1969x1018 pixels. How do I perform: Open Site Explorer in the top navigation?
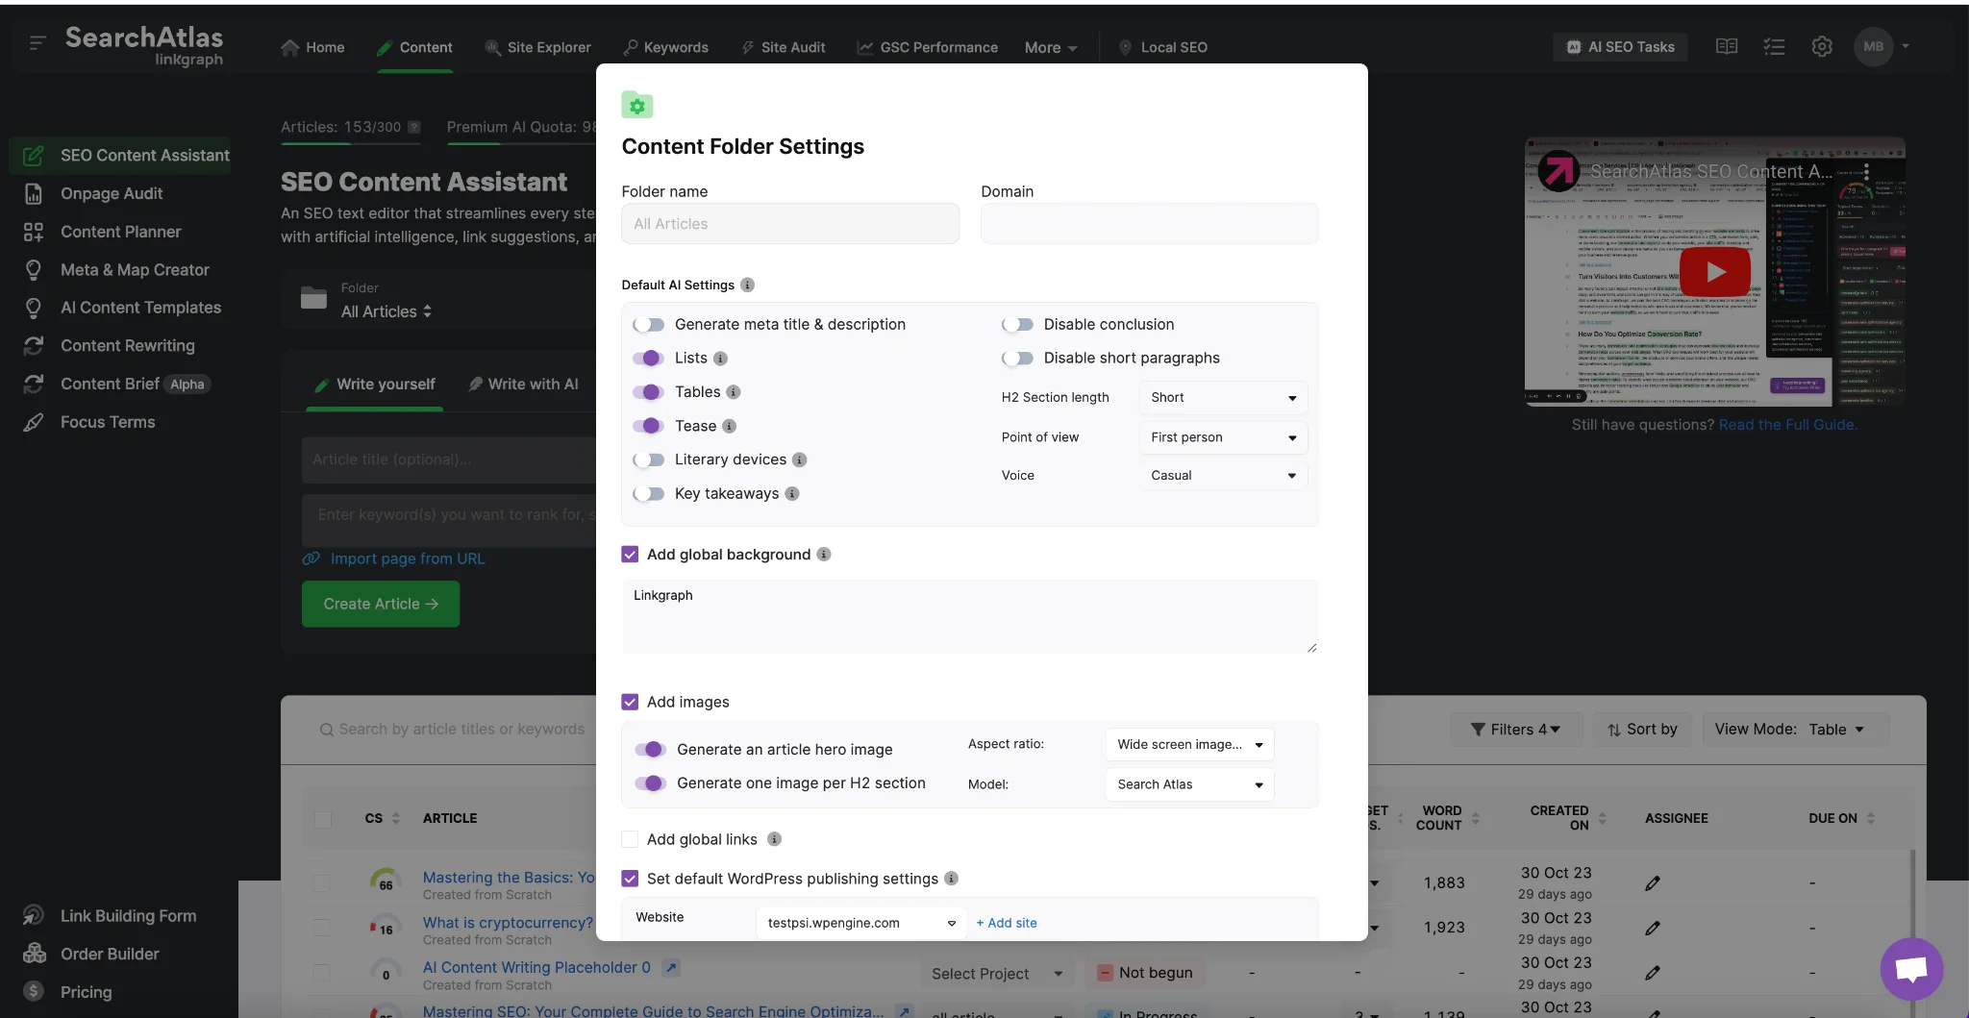[x=537, y=47]
